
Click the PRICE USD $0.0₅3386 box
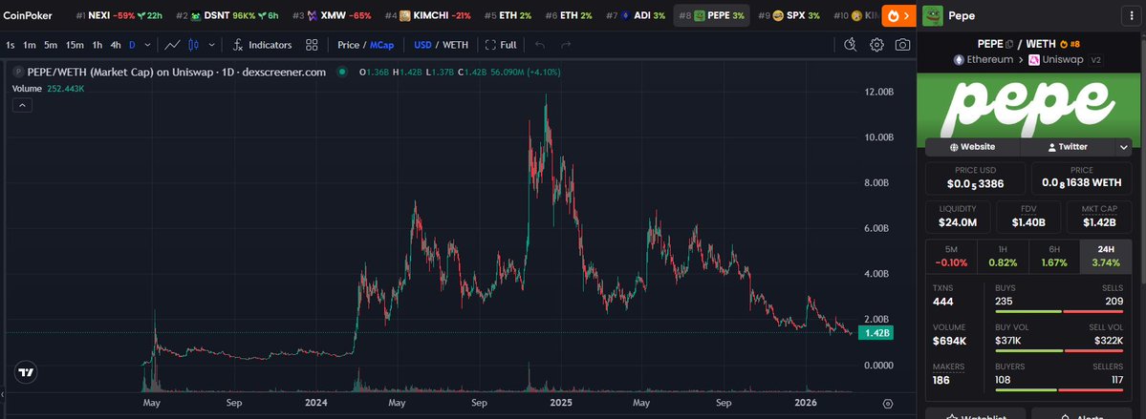coord(976,178)
